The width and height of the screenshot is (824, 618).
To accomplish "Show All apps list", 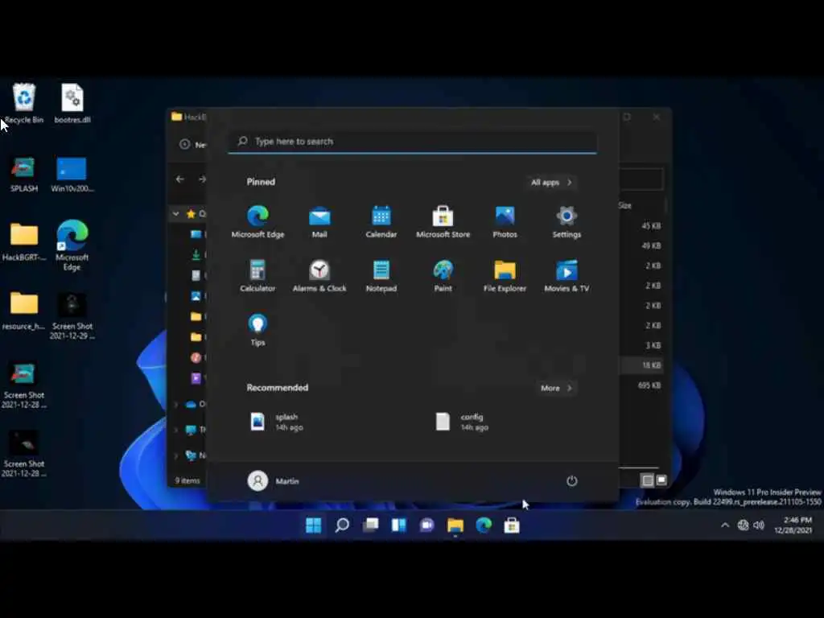I will 551,183.
